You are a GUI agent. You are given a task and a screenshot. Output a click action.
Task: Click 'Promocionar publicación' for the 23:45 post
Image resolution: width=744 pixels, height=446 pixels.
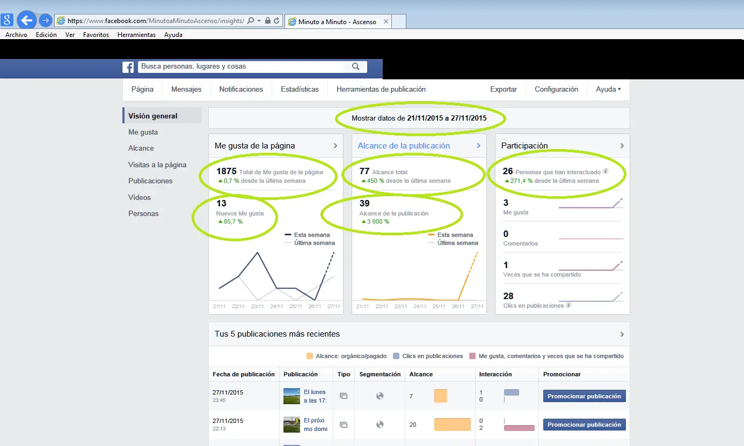[x=585, y=396]
